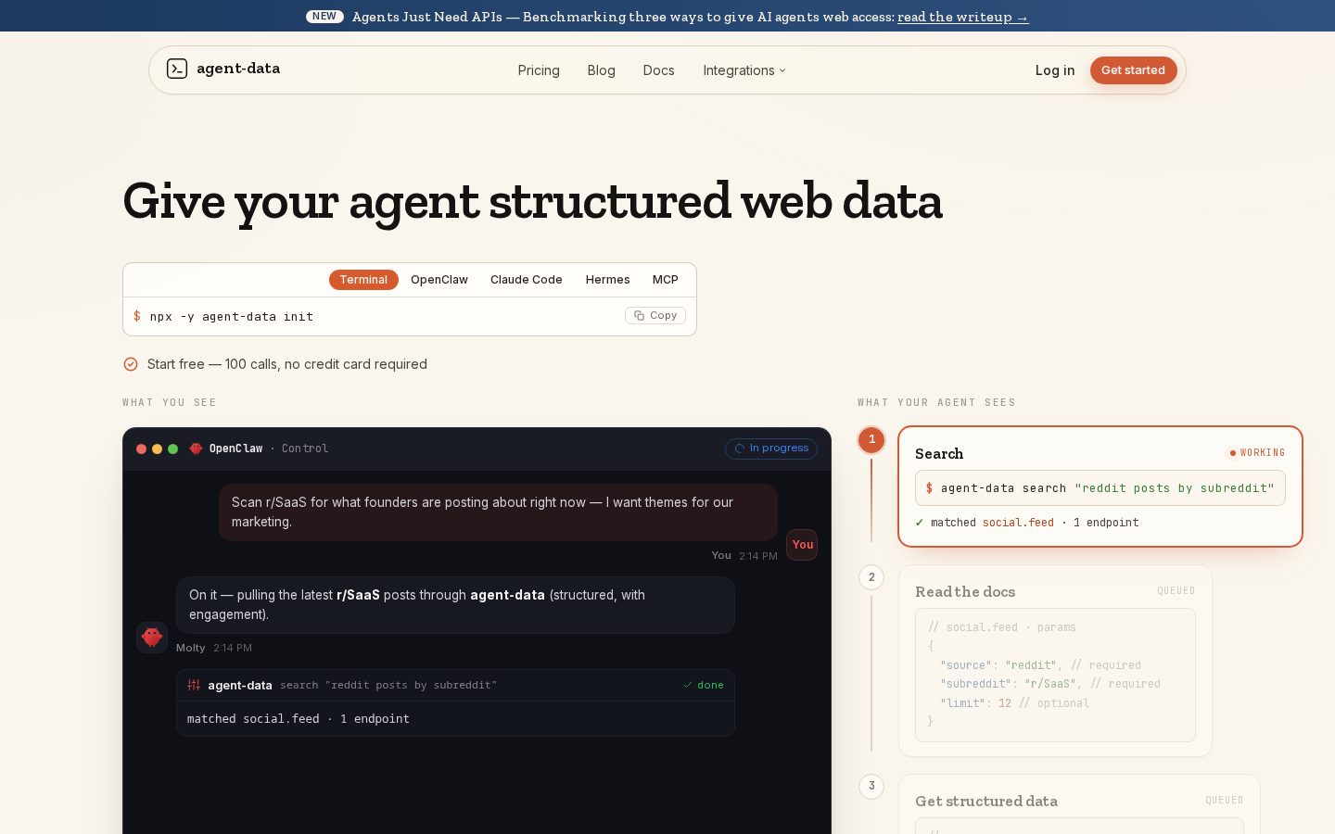This screenshot has height=834, width=1335.
Task: Click the orange WORKING status dot
Action: point(1233,453)
